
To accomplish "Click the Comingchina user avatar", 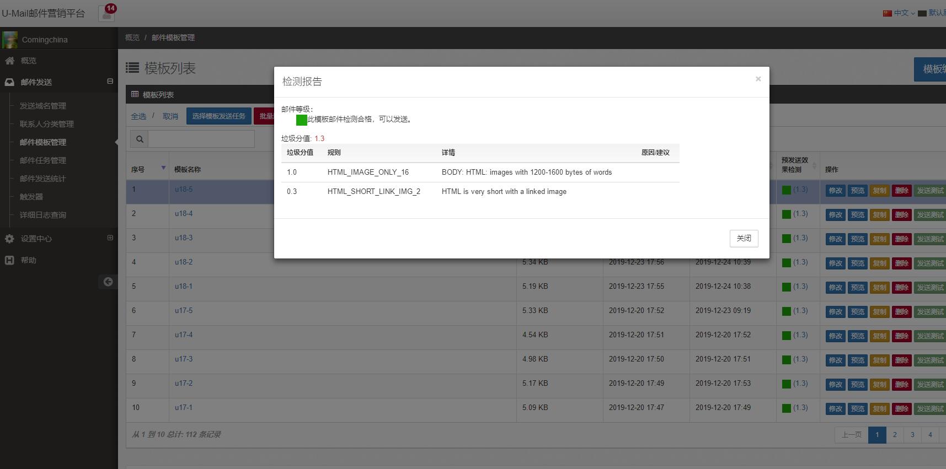I will [10, 40].
